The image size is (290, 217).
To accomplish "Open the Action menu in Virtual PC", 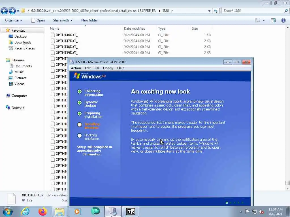I will tap(76, 68).
